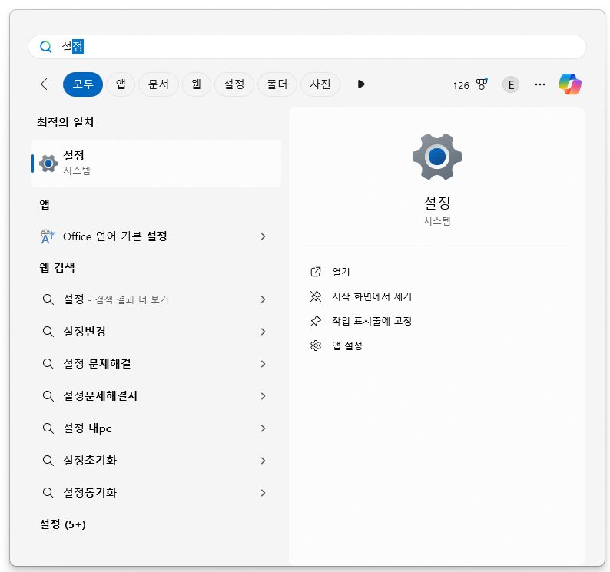Select 설정초기화 web suggestion text
This screenshot has width=610, height=572.
coord(90,461)
